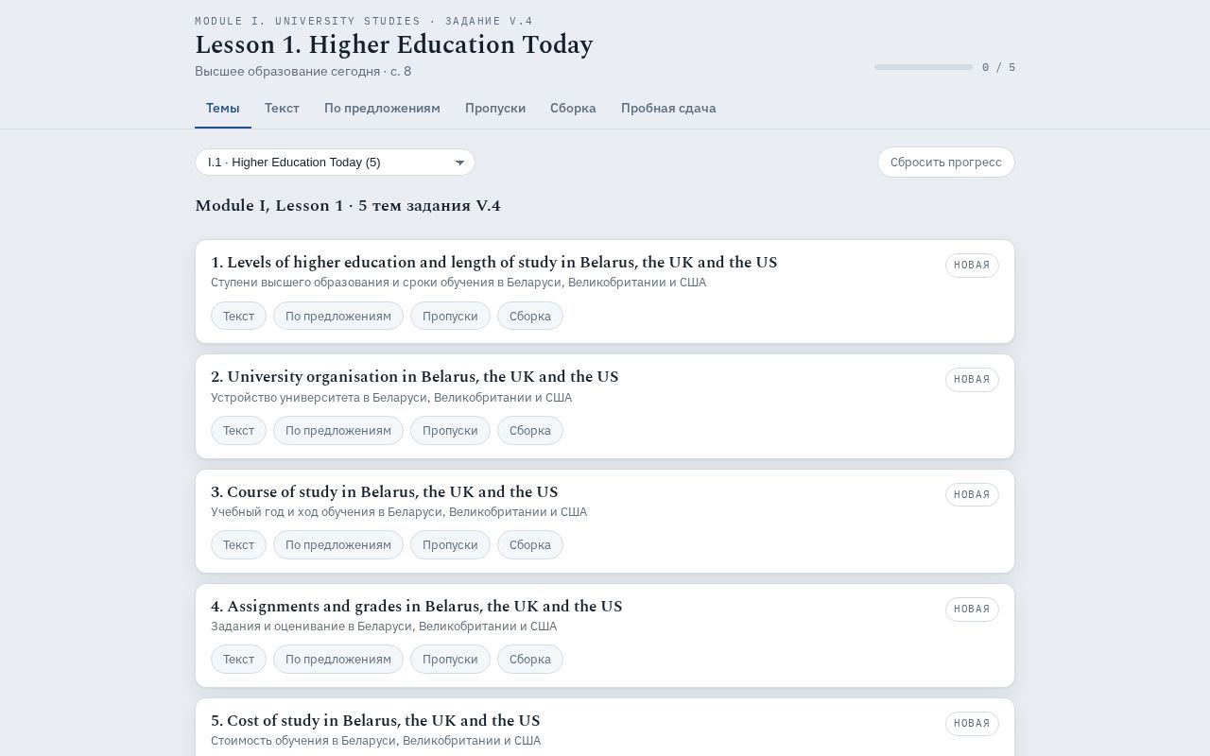1210x756 pixels.
Task: Click title '1. Levels of higher education and length of study'
Action: pyautogui.click(x=493, y=263)
